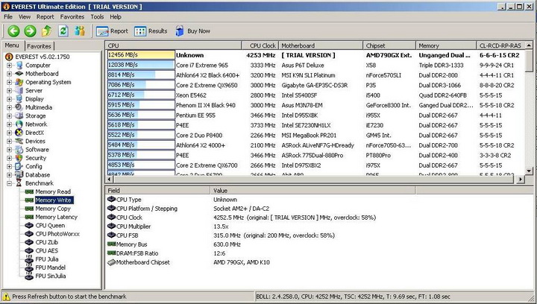Image resolution: width=537 pixels, height=304 pixels.
Task: Collapse the Benchmark tree node
Action: point(9,183)
